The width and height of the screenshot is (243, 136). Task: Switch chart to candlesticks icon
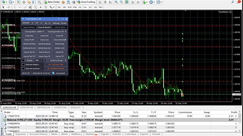(x=105, y=2)
